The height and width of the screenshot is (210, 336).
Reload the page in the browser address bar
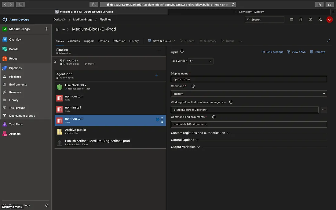tap(233, 5)
